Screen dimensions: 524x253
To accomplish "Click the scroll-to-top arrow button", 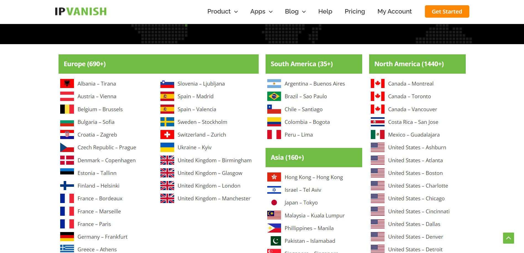I will (x=508, y=238).
